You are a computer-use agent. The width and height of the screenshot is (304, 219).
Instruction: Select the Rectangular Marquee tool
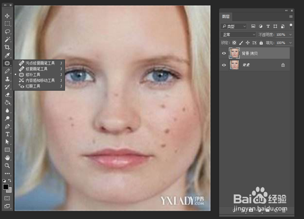(7, 24)
